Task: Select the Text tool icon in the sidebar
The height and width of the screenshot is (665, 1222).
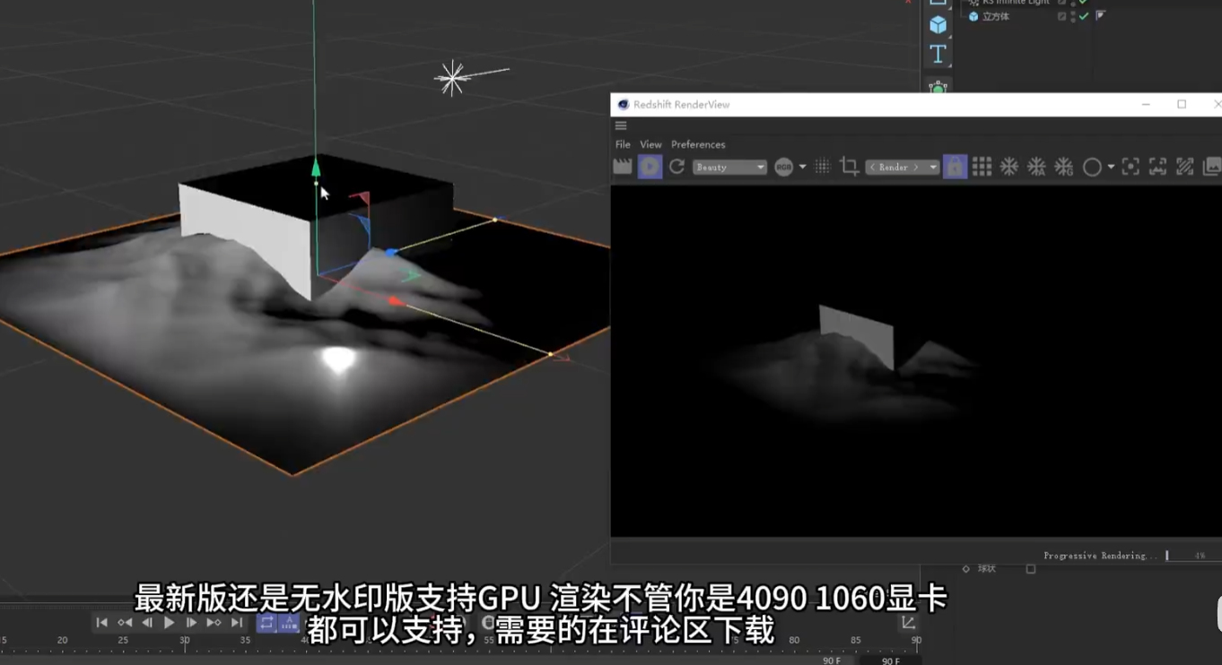Action: tap(938, 54)
